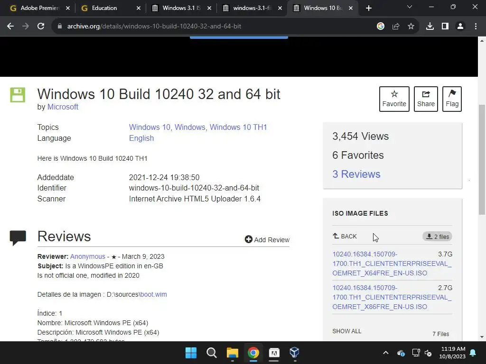Close the Adobe Premiere tab

point(68,8)
